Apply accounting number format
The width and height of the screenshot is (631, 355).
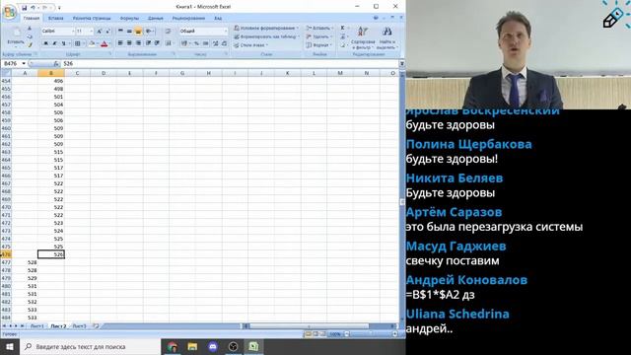coord(184,43)
